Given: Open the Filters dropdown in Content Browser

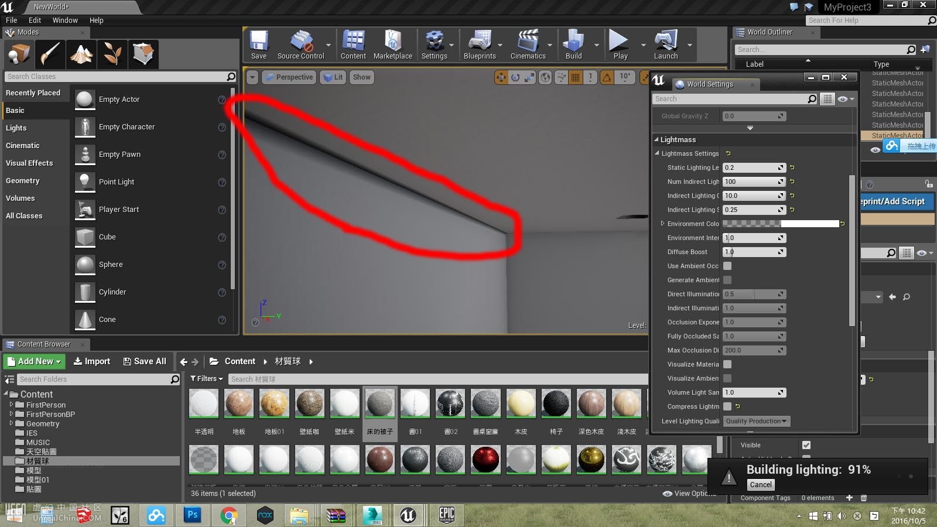Looking at the screenshot, I should tap(207, 379).
